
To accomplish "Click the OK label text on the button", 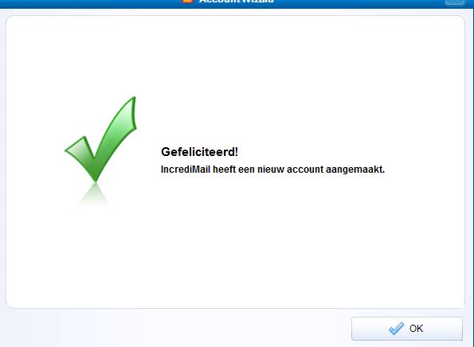I will (x=416, y=329).
